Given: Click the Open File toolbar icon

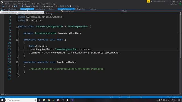Looking at the screenshot, I should (x=12, y=6).
